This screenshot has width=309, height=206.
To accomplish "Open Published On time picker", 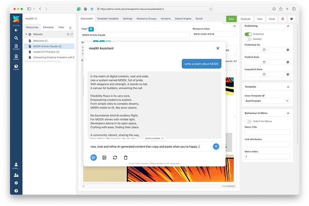I will pyautogui.click(x=288, y=50).
